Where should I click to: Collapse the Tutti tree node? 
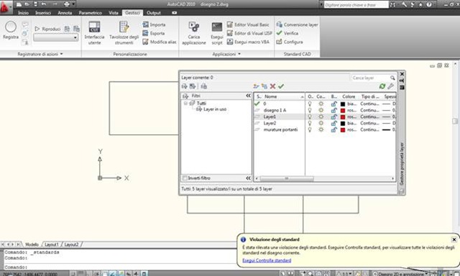[185, 103]
